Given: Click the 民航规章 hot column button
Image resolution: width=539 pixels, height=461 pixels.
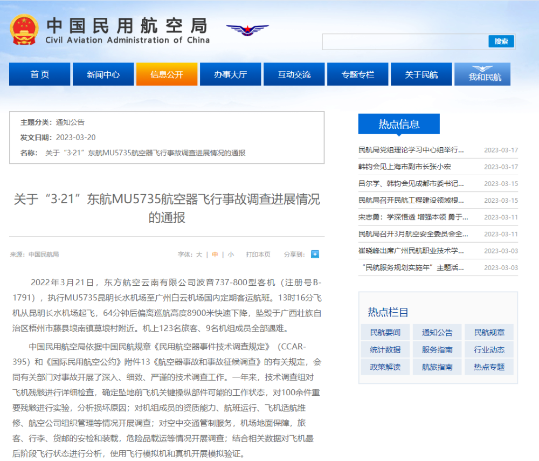Looking at the screenshot, I should [489, 333].
